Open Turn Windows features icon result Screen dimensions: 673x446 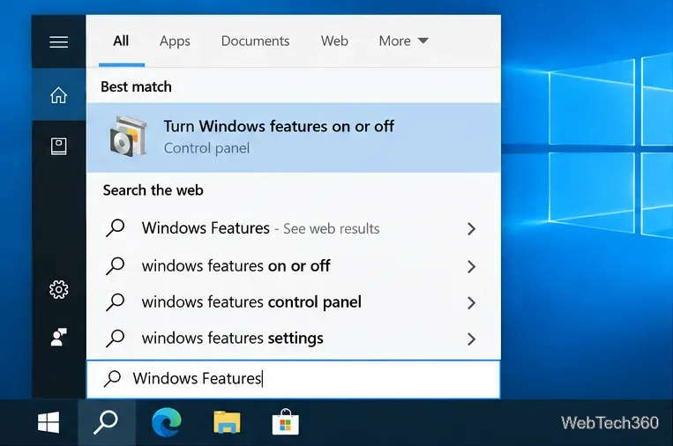pyautogui.click(x=128, y=137)
